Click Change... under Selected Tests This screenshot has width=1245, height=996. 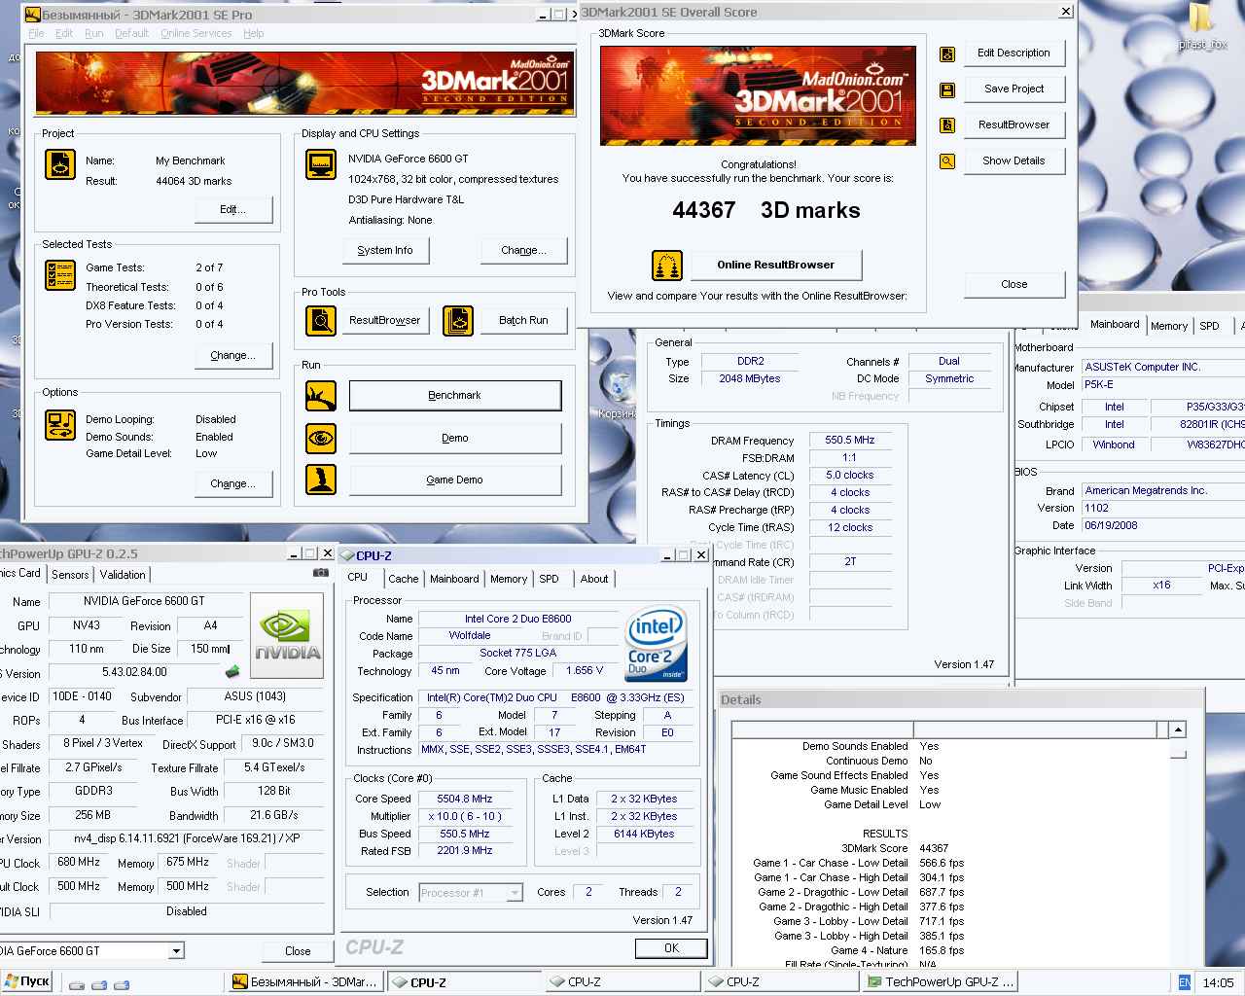pos(232,356)
